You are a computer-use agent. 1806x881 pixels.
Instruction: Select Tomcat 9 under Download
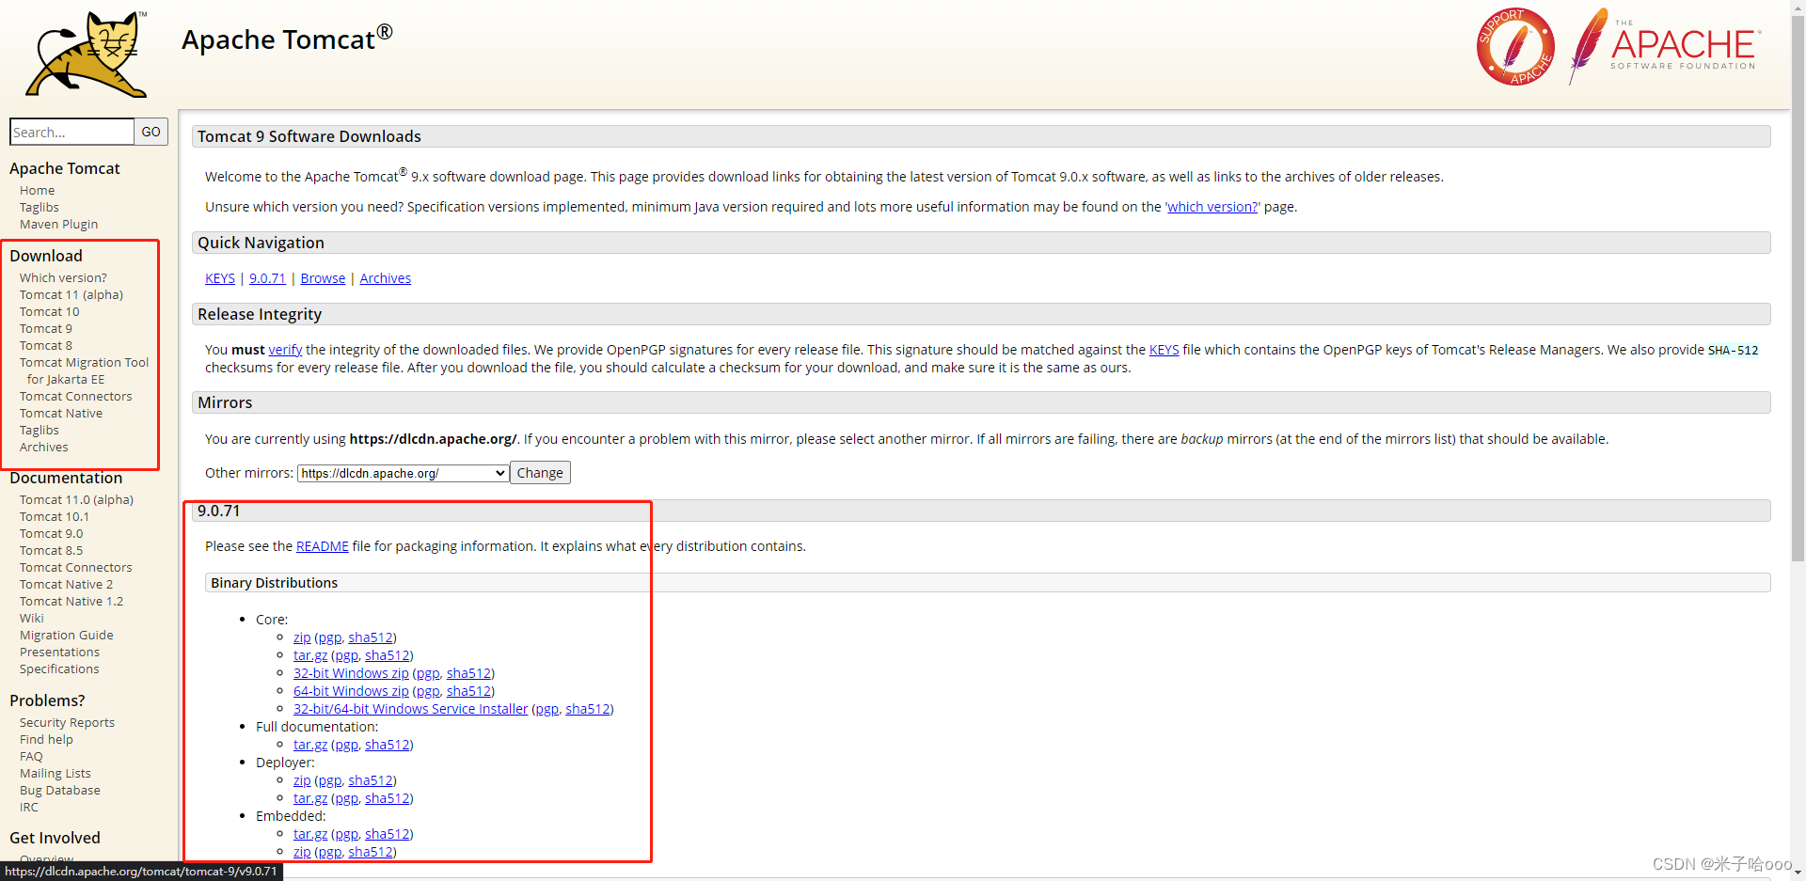[45, 328]
